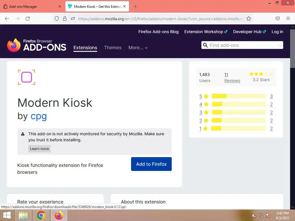Go back to the previous page
The image size is (295, 221).
7,19
